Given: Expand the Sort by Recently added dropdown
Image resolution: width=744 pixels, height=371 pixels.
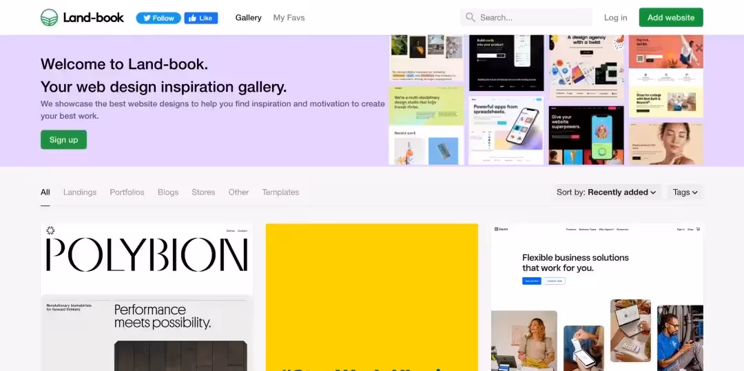Looking at the screenshot, I should [x=606, y=192].
